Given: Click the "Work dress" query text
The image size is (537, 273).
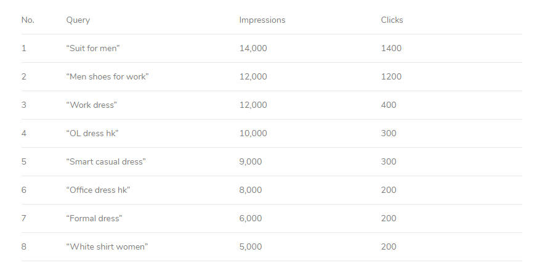Looking at the screenshot, I should point(91,105).
